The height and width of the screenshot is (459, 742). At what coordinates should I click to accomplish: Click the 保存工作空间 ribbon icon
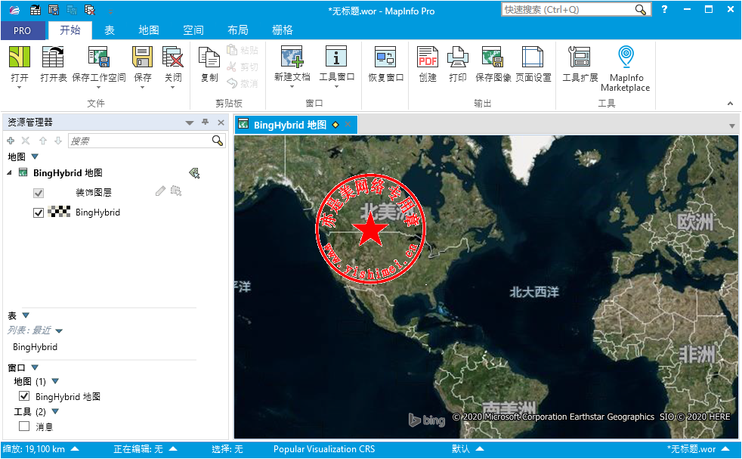[x=99, y=57]
